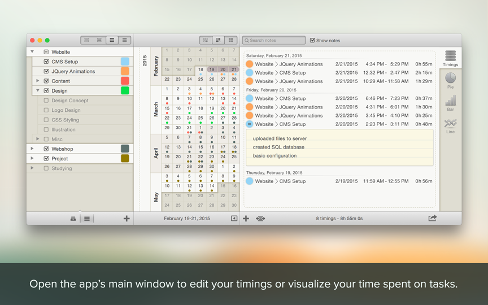The height and width of the screenshot is (305, 488).
Task: Click the '2h 15m' duration value
Action: coord(424,72)
